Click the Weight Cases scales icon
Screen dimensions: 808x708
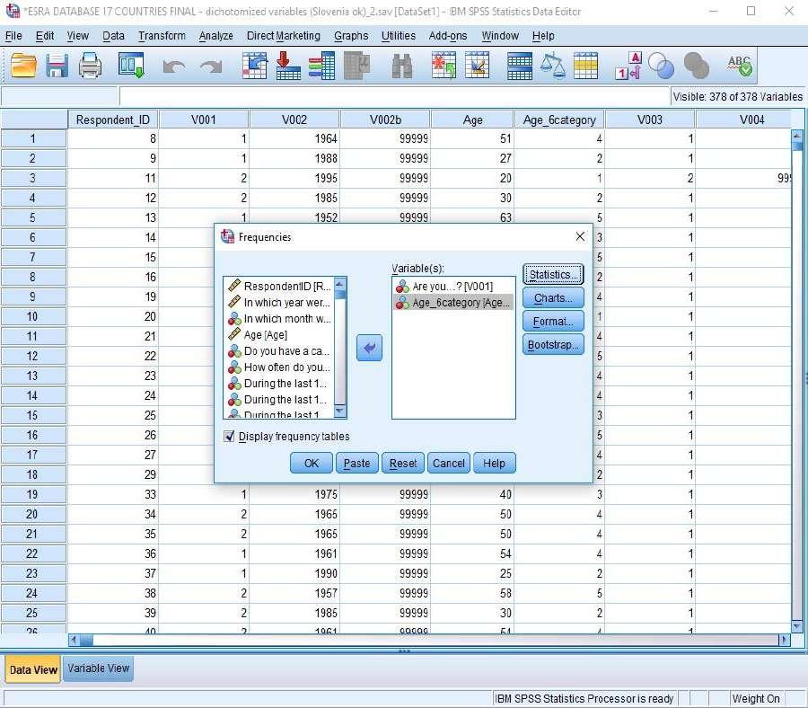pos(553,66)
